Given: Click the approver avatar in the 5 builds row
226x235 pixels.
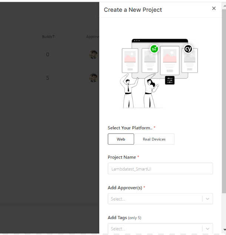Looking at the screenshot, I should pos(93,78).
